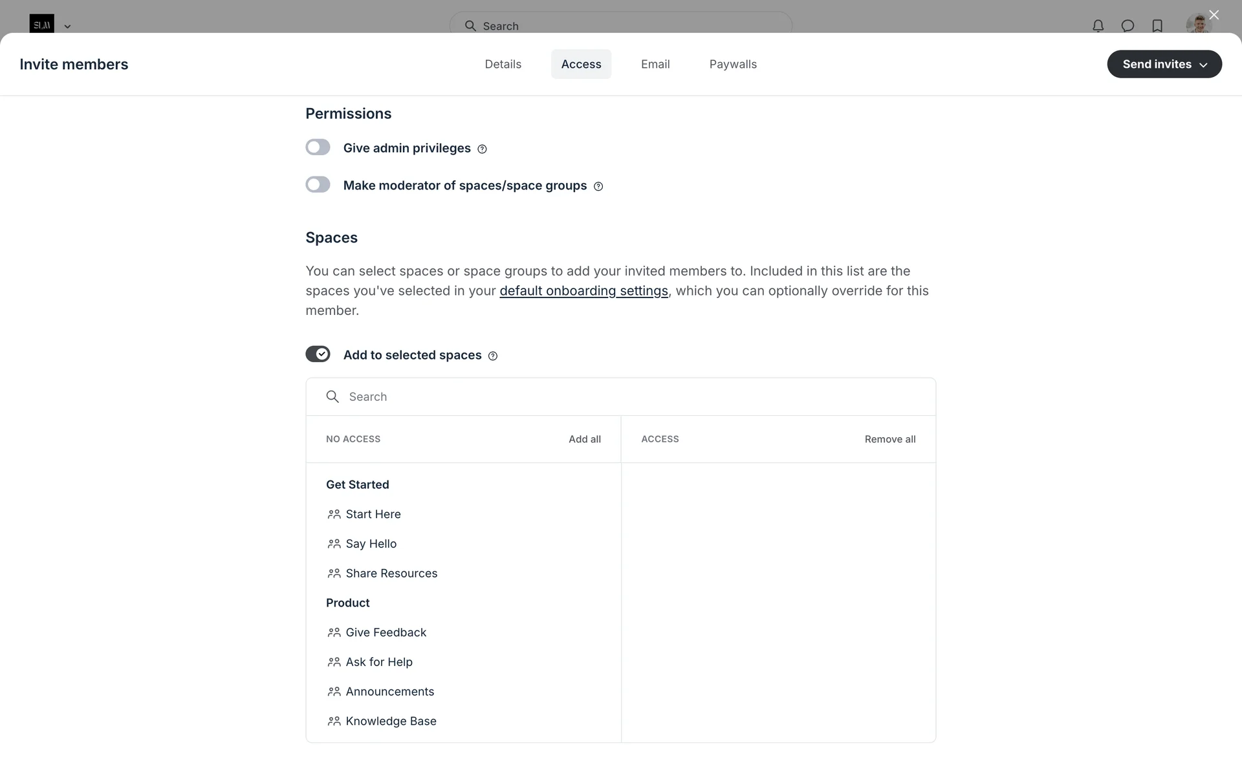Expand the Send invites dropdown
Viewport: 1242px width, 776px height.
coord(1164,64)
